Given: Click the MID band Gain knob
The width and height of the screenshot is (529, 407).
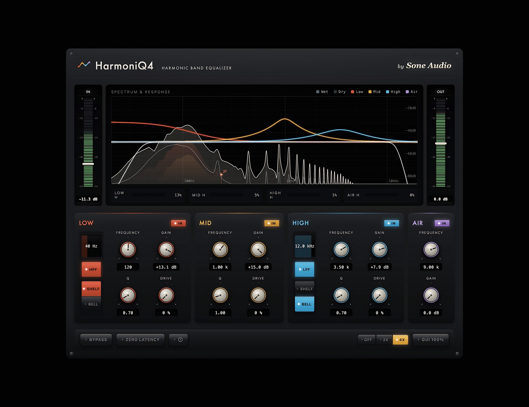Looking at the screenshot, I should (258, 249).
